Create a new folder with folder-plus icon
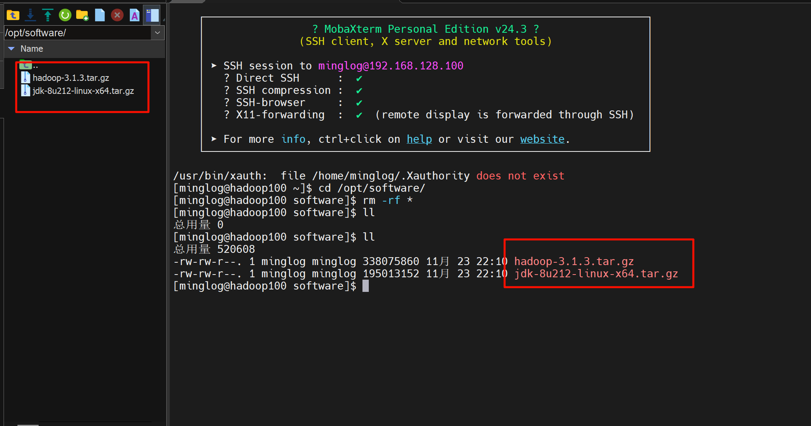 [83, 15]
